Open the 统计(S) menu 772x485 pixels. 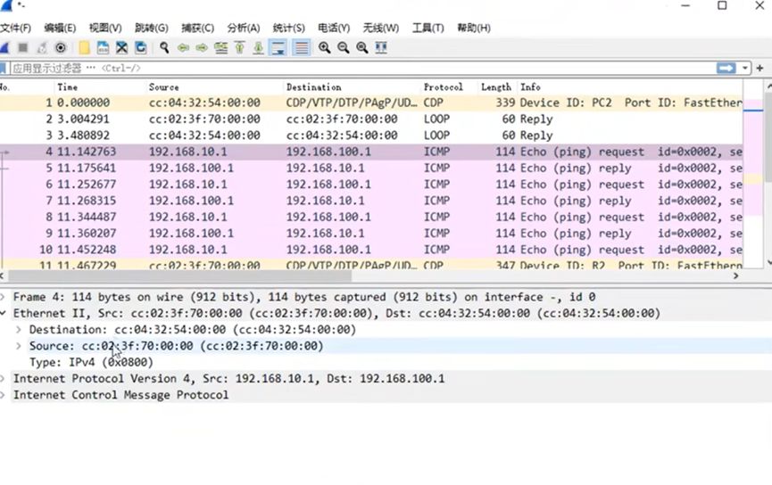tap(288, 28)
